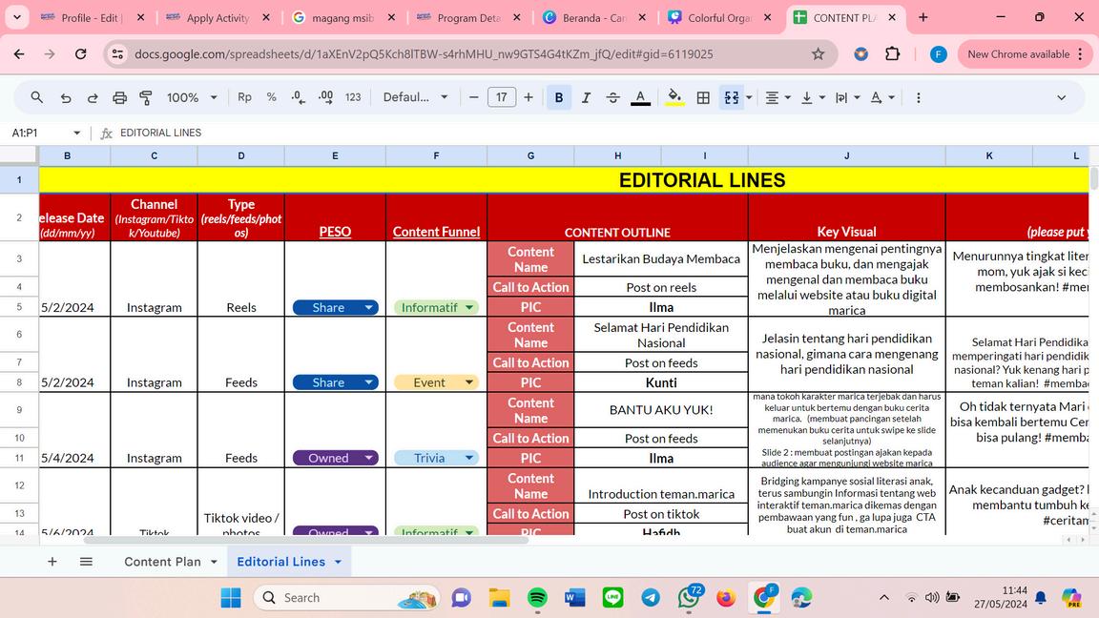
Task: Open the Windows Start menu
Action: (231, 598)
